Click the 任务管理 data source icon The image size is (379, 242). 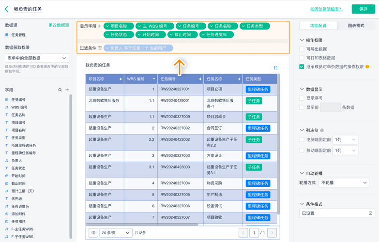(7, 35)
